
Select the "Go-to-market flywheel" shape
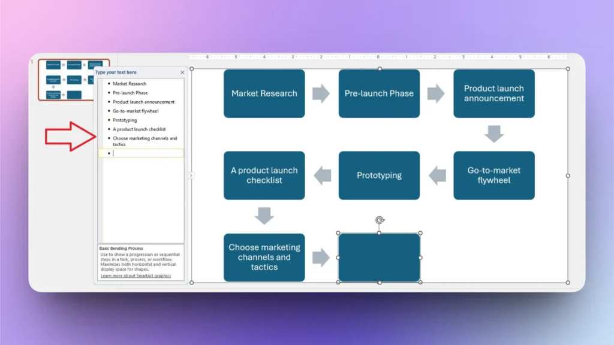(493, 175)
